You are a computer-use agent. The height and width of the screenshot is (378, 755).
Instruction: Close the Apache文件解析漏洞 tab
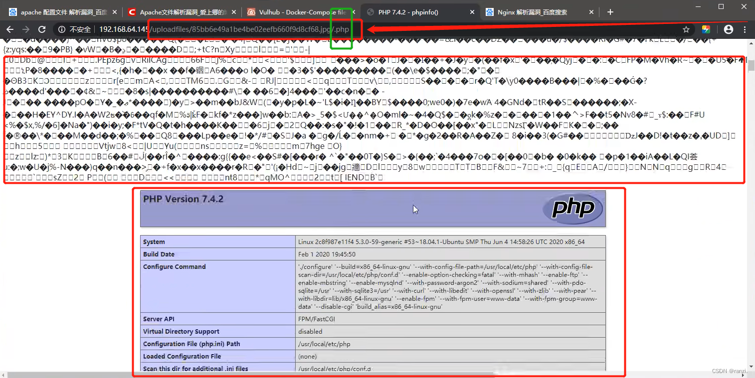click(233, 12)
